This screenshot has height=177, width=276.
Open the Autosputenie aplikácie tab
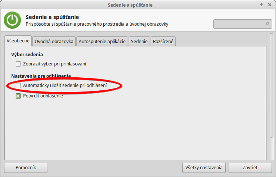102,42
